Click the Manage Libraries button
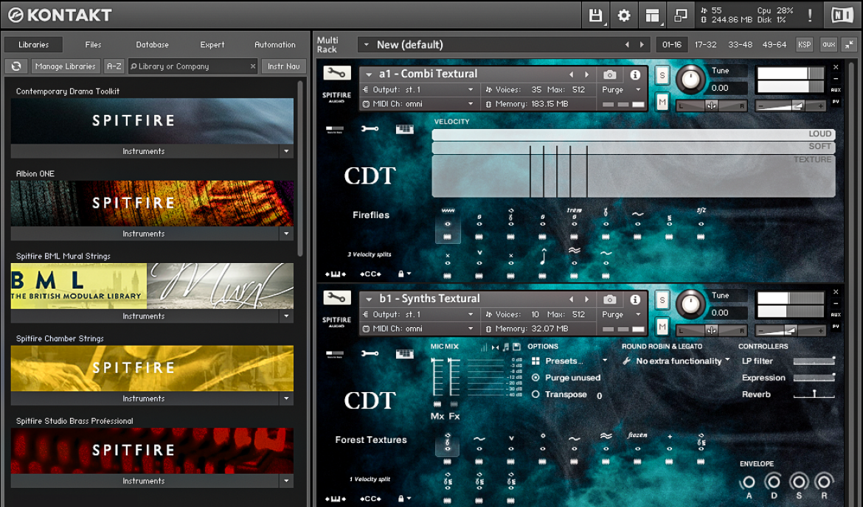Image resolution: width=863 pixels, height=507 pixels. click(x=66, y=66)
